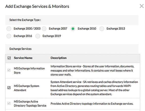The width and height of the screenshot is (145, 111).
Task: Click the Description column header
Action: point(58,58)
